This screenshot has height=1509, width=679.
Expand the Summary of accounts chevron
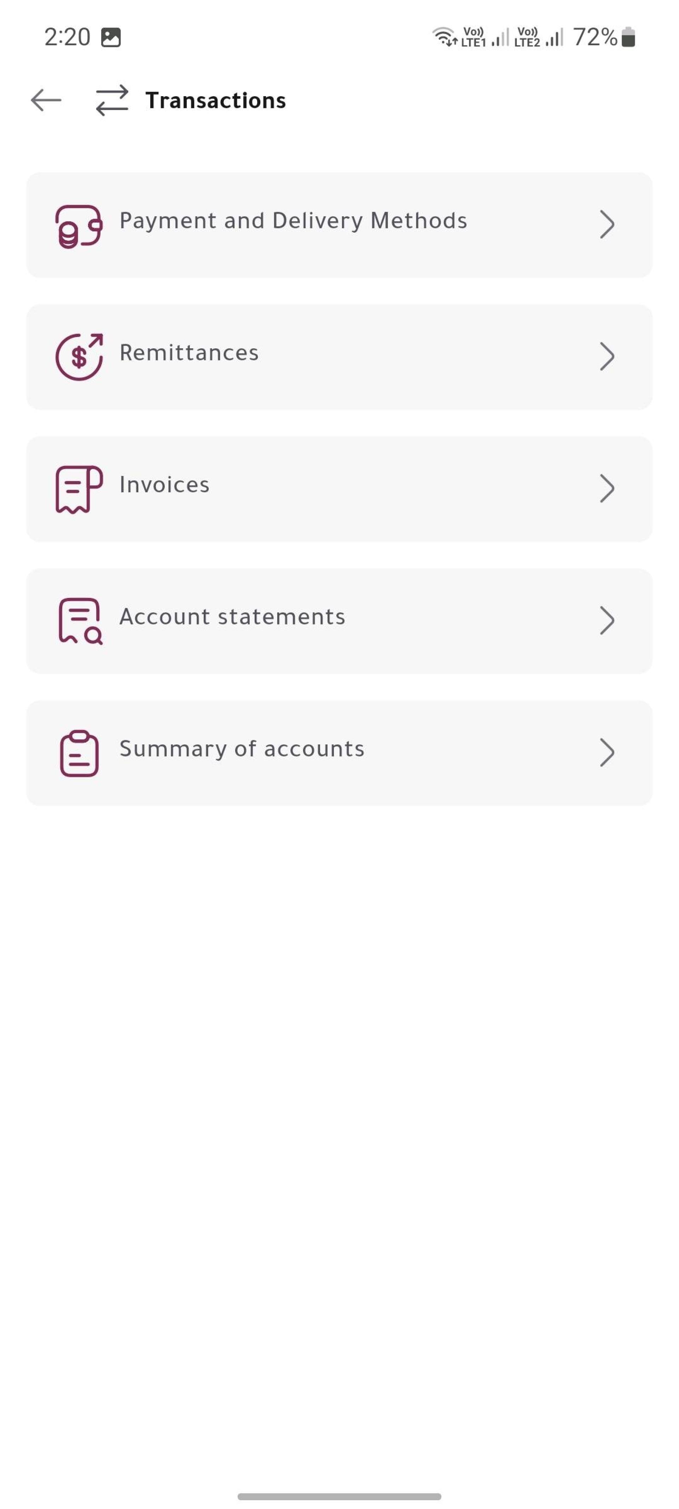(607, 753)
